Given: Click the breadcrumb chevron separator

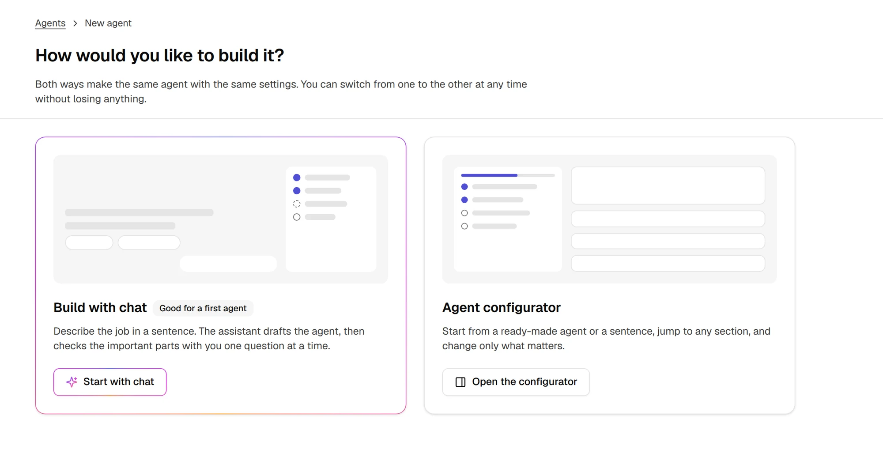Looking at the screenshot, I should pyautogui.click(x=75, y=23).
